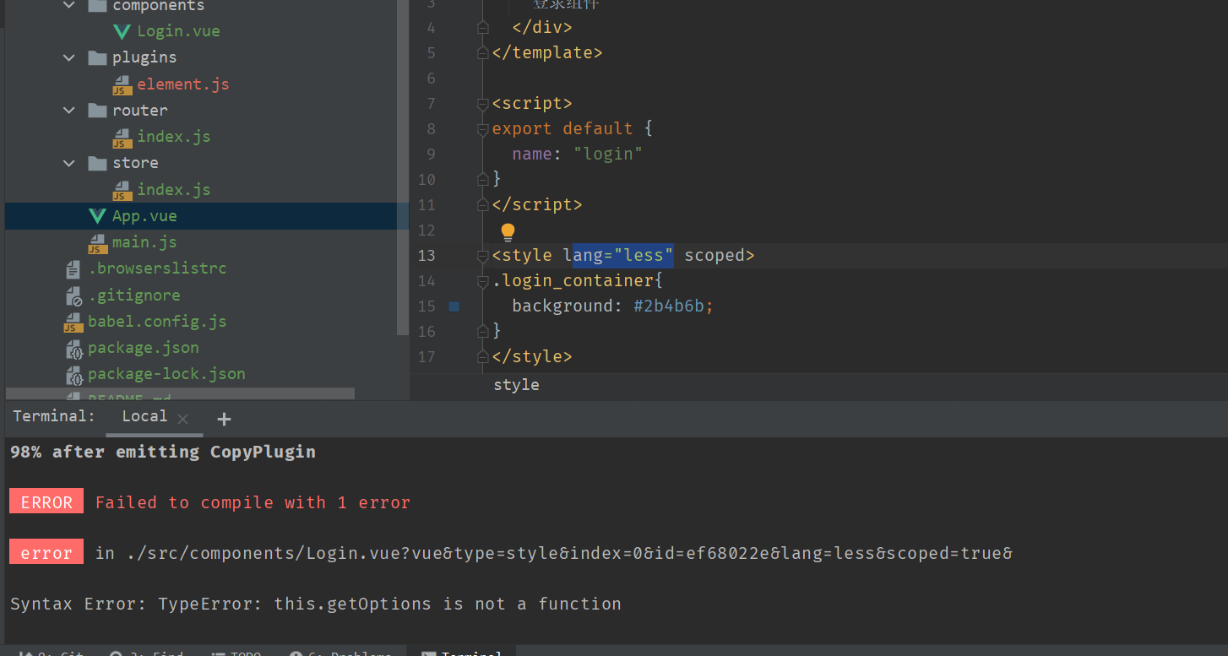This screenshot has height=656, width=1228.
Task: Click the JavaScript icon beside main.js
Action: (x=96, y=241)
